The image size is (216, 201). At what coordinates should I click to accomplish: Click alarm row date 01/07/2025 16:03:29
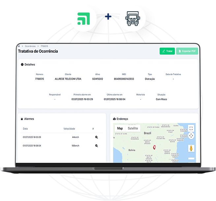32,137
